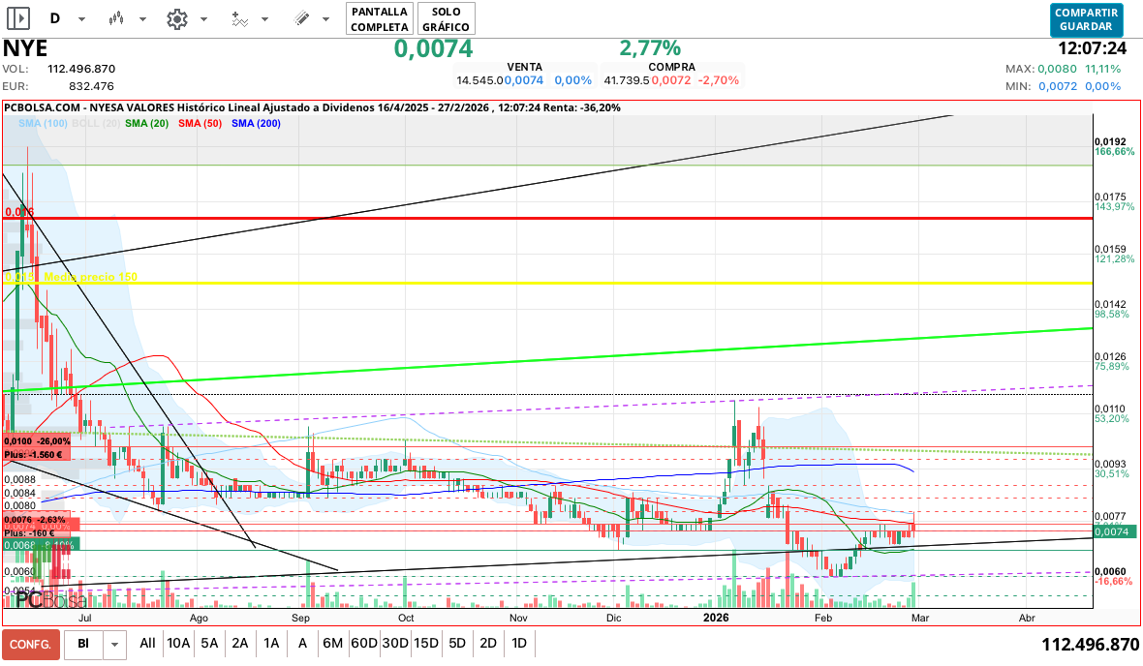1143x666 pixels.
Task: Click the 0,0192 price axis label
Action: pos(1110,142)
